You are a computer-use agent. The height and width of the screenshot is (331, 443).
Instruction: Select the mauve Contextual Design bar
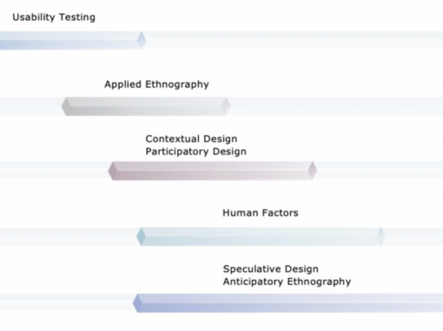pyautogui.click(x=213, y=171)
